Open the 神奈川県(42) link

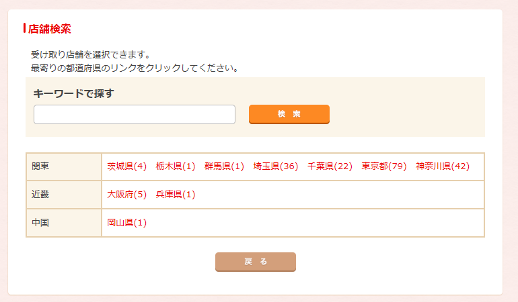click(x=442, y=166)
